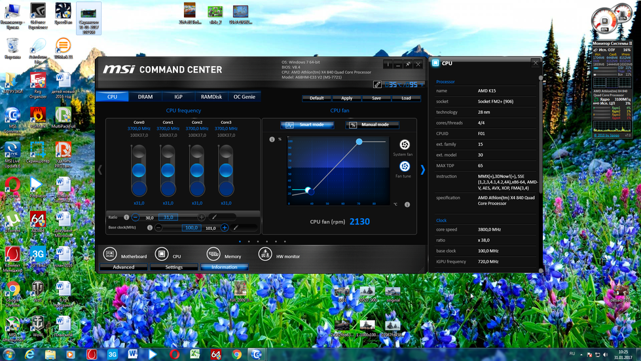641x361 pixels.
Task: Open FurMark desktop shortcut
Action: (37, 118)
